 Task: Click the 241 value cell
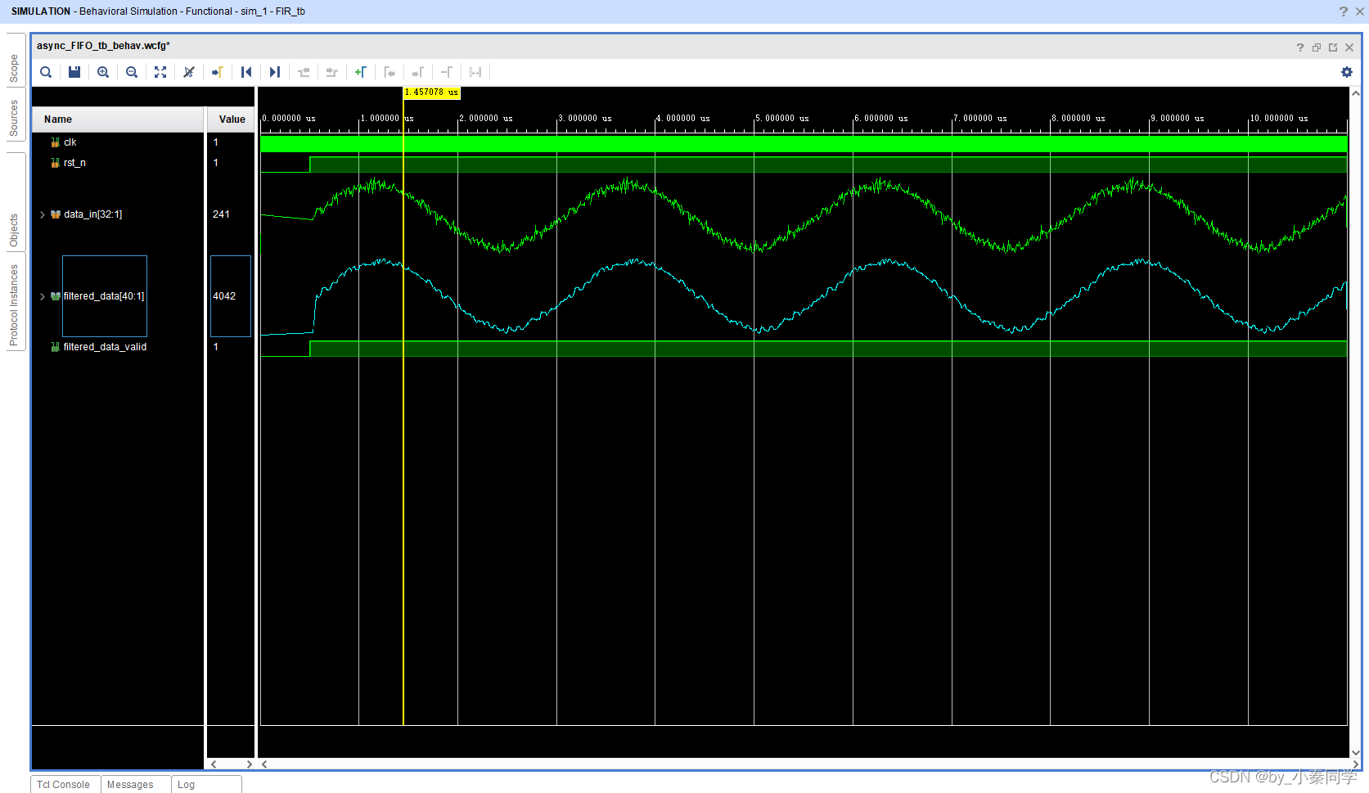(x=221, y=214)
